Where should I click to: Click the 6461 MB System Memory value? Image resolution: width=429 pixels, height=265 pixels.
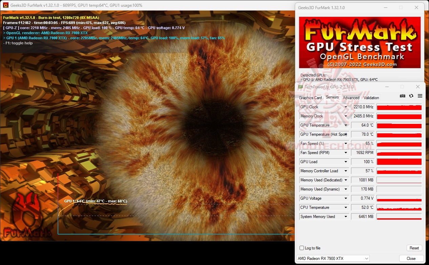[x=363, y=217]
